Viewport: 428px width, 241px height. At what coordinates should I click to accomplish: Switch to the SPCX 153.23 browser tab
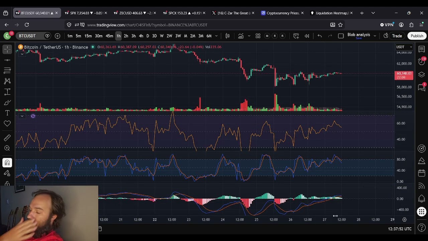tap(183, 13)
